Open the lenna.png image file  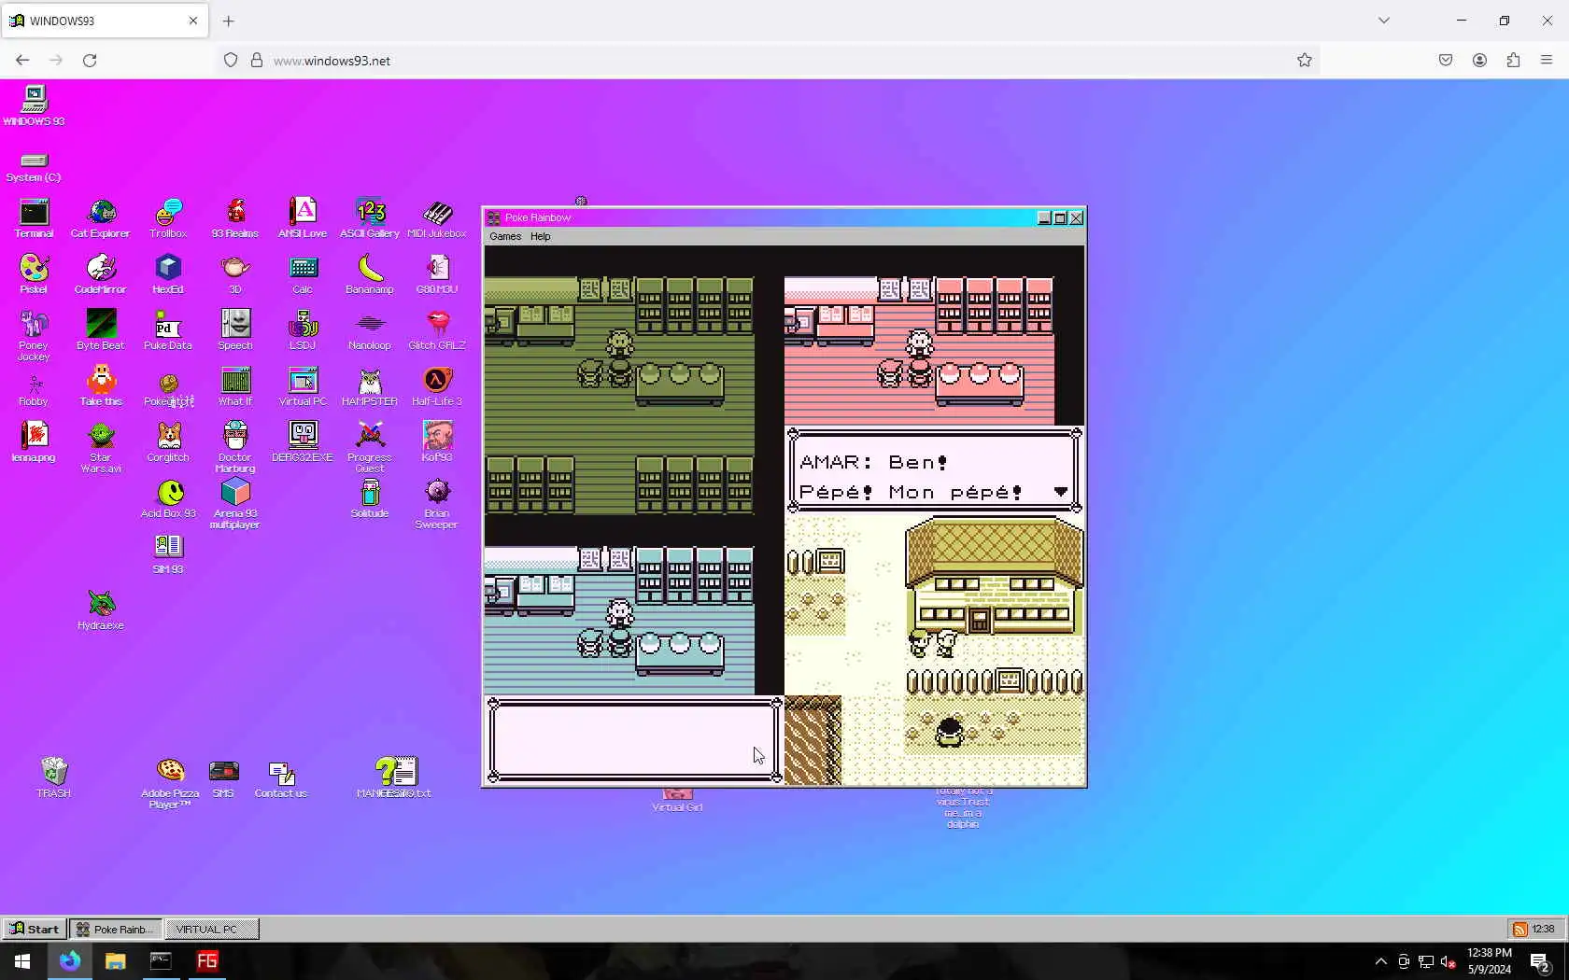pos(34,442)
